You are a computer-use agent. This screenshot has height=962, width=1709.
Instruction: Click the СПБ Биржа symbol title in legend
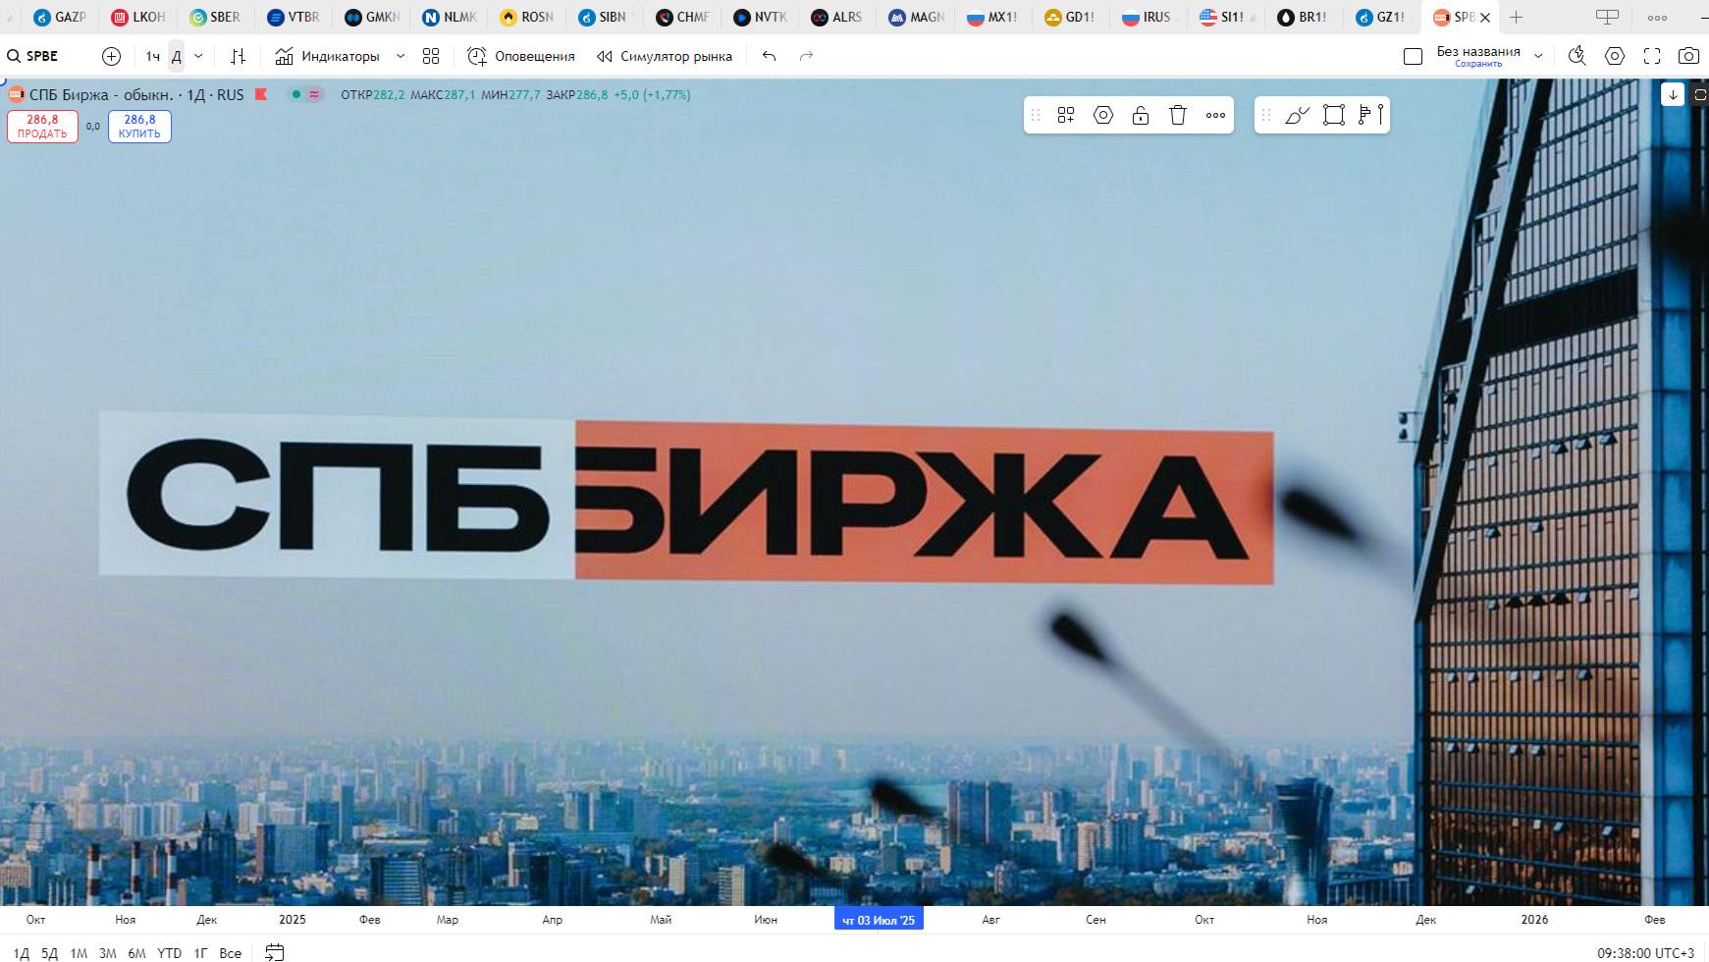coord(100,94)
